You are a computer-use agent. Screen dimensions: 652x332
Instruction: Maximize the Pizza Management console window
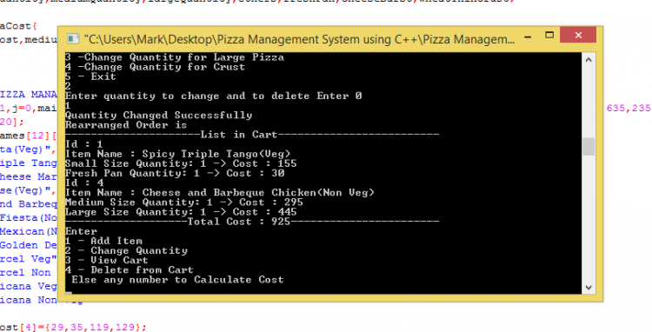549,36
